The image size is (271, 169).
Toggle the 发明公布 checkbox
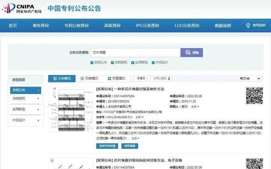[x=92, y=62]
